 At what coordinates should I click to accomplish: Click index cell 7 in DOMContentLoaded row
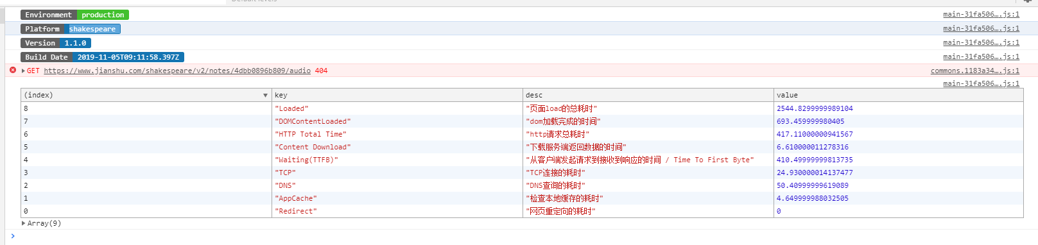coord(146,121)
